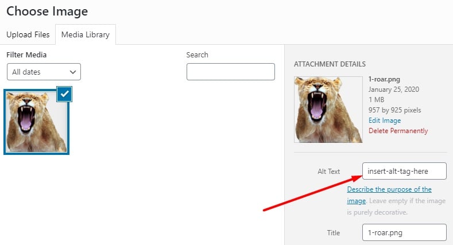
Task: Click the 1-roar.png file name text
Action: [384, 79]
